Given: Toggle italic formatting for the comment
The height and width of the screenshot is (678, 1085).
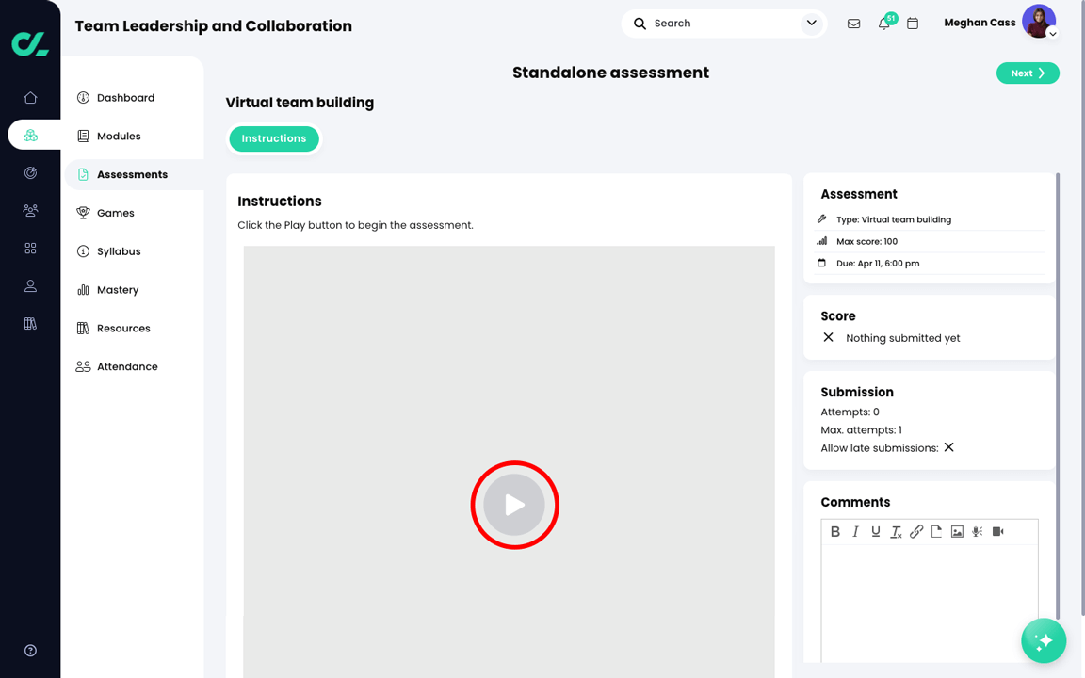Looking at the screenshot, I should [x=856, y=531].
